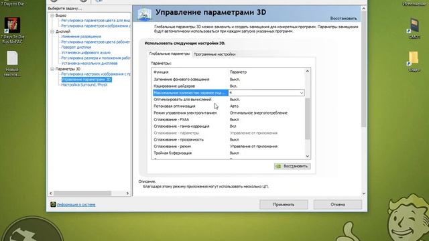Click the task tree horizontal scrollbar thumb
Viewport: 429px width, 241px height.
[82, 193]
